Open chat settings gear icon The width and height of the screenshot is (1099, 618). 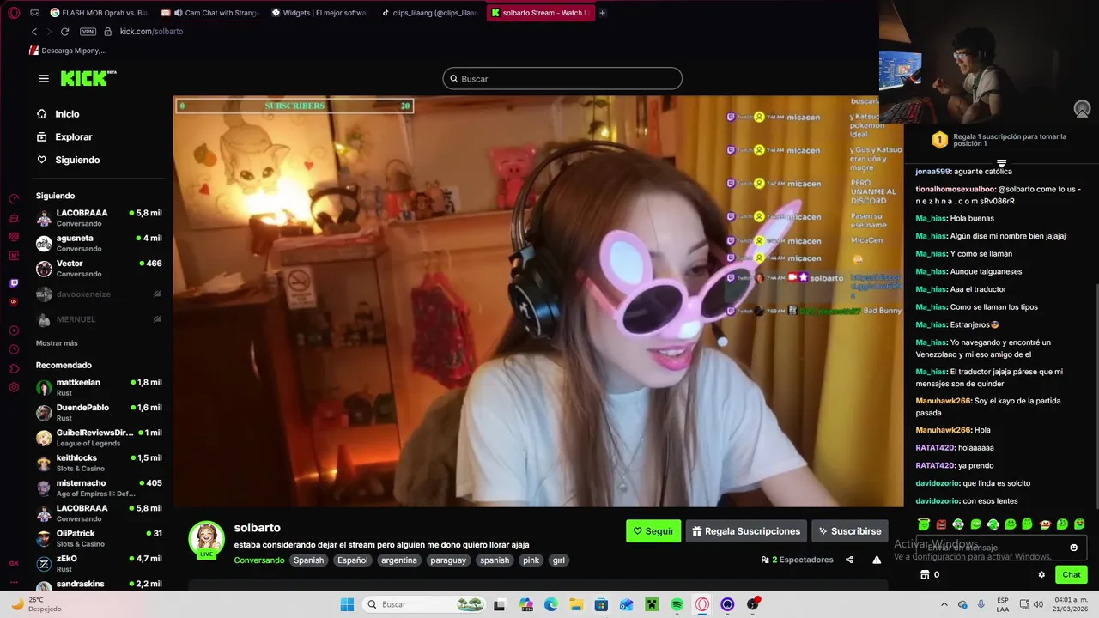[1041, 575]
